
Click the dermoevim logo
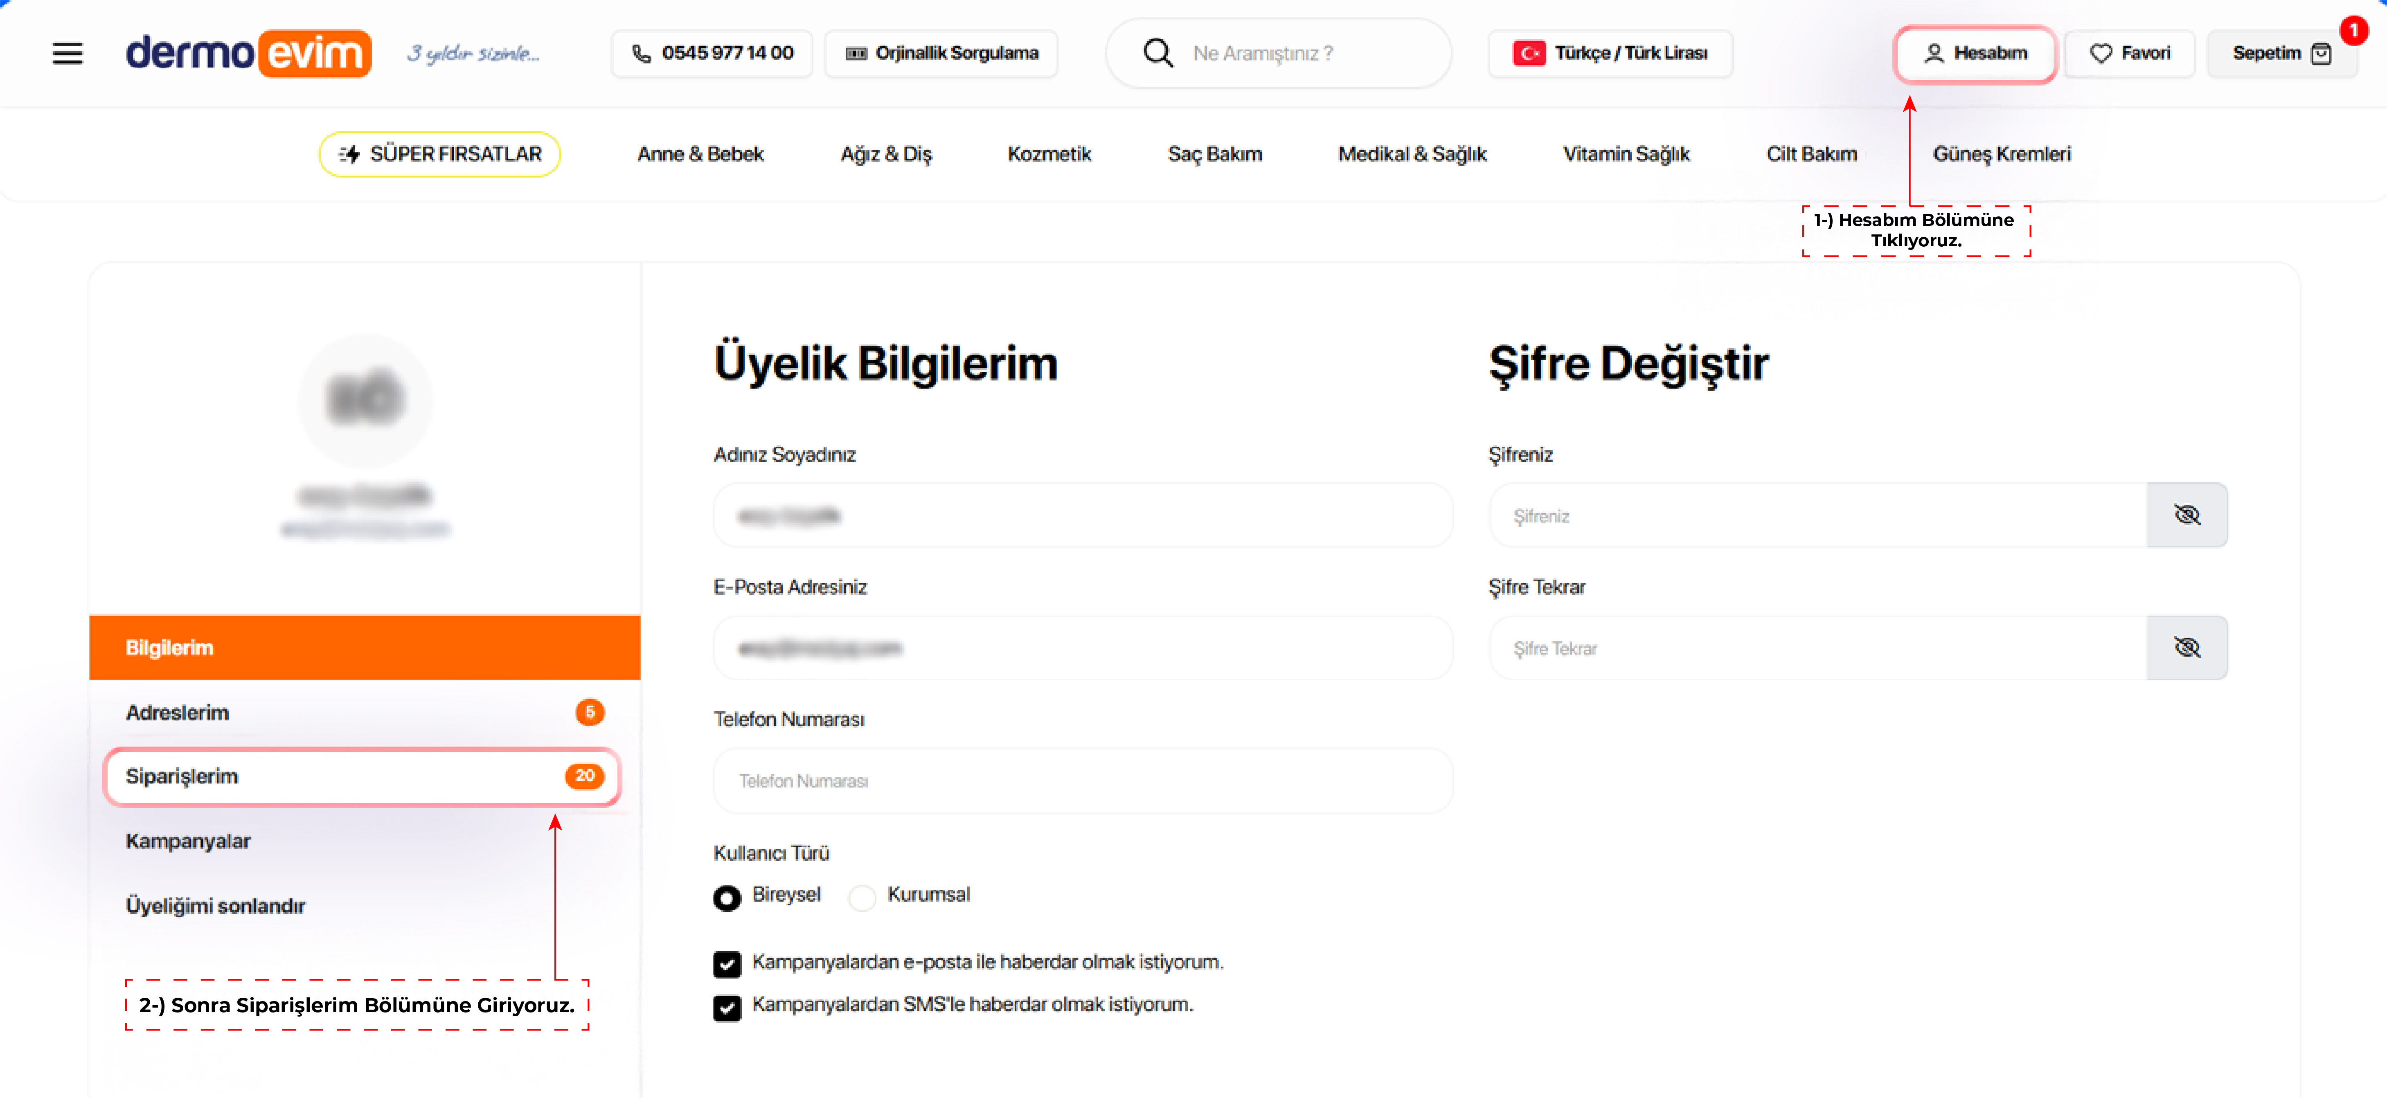click(248, 54)
